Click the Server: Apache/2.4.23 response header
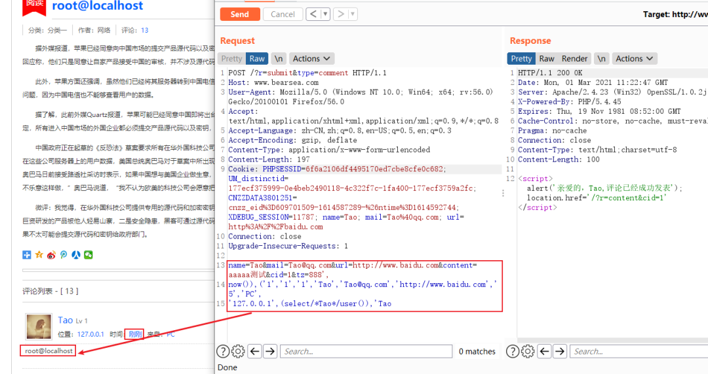708x374 pixels. tap(612, 92)
